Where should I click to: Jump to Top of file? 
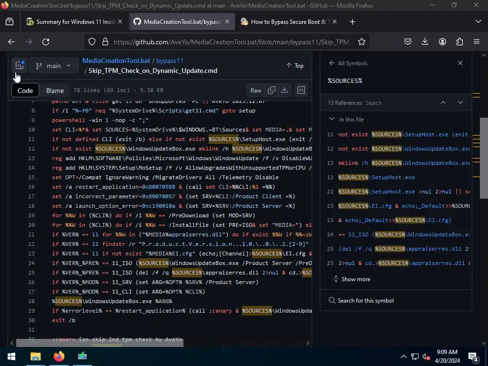click(x=295, y=66)
